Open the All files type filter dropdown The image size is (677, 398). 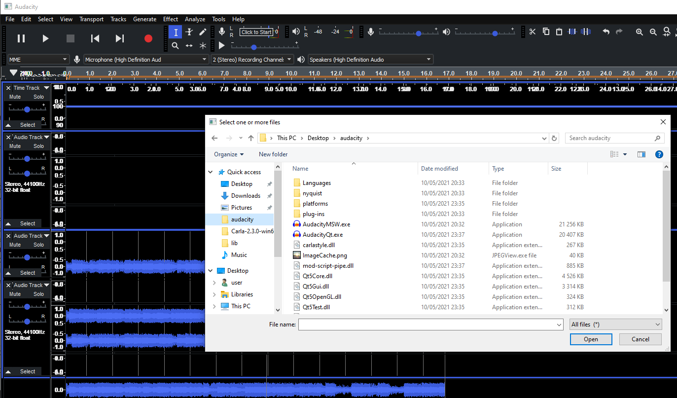pos(615,325)
